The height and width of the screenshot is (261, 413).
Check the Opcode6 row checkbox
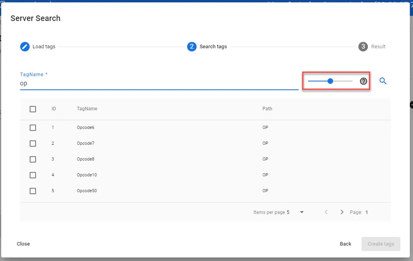coord(33,128)
